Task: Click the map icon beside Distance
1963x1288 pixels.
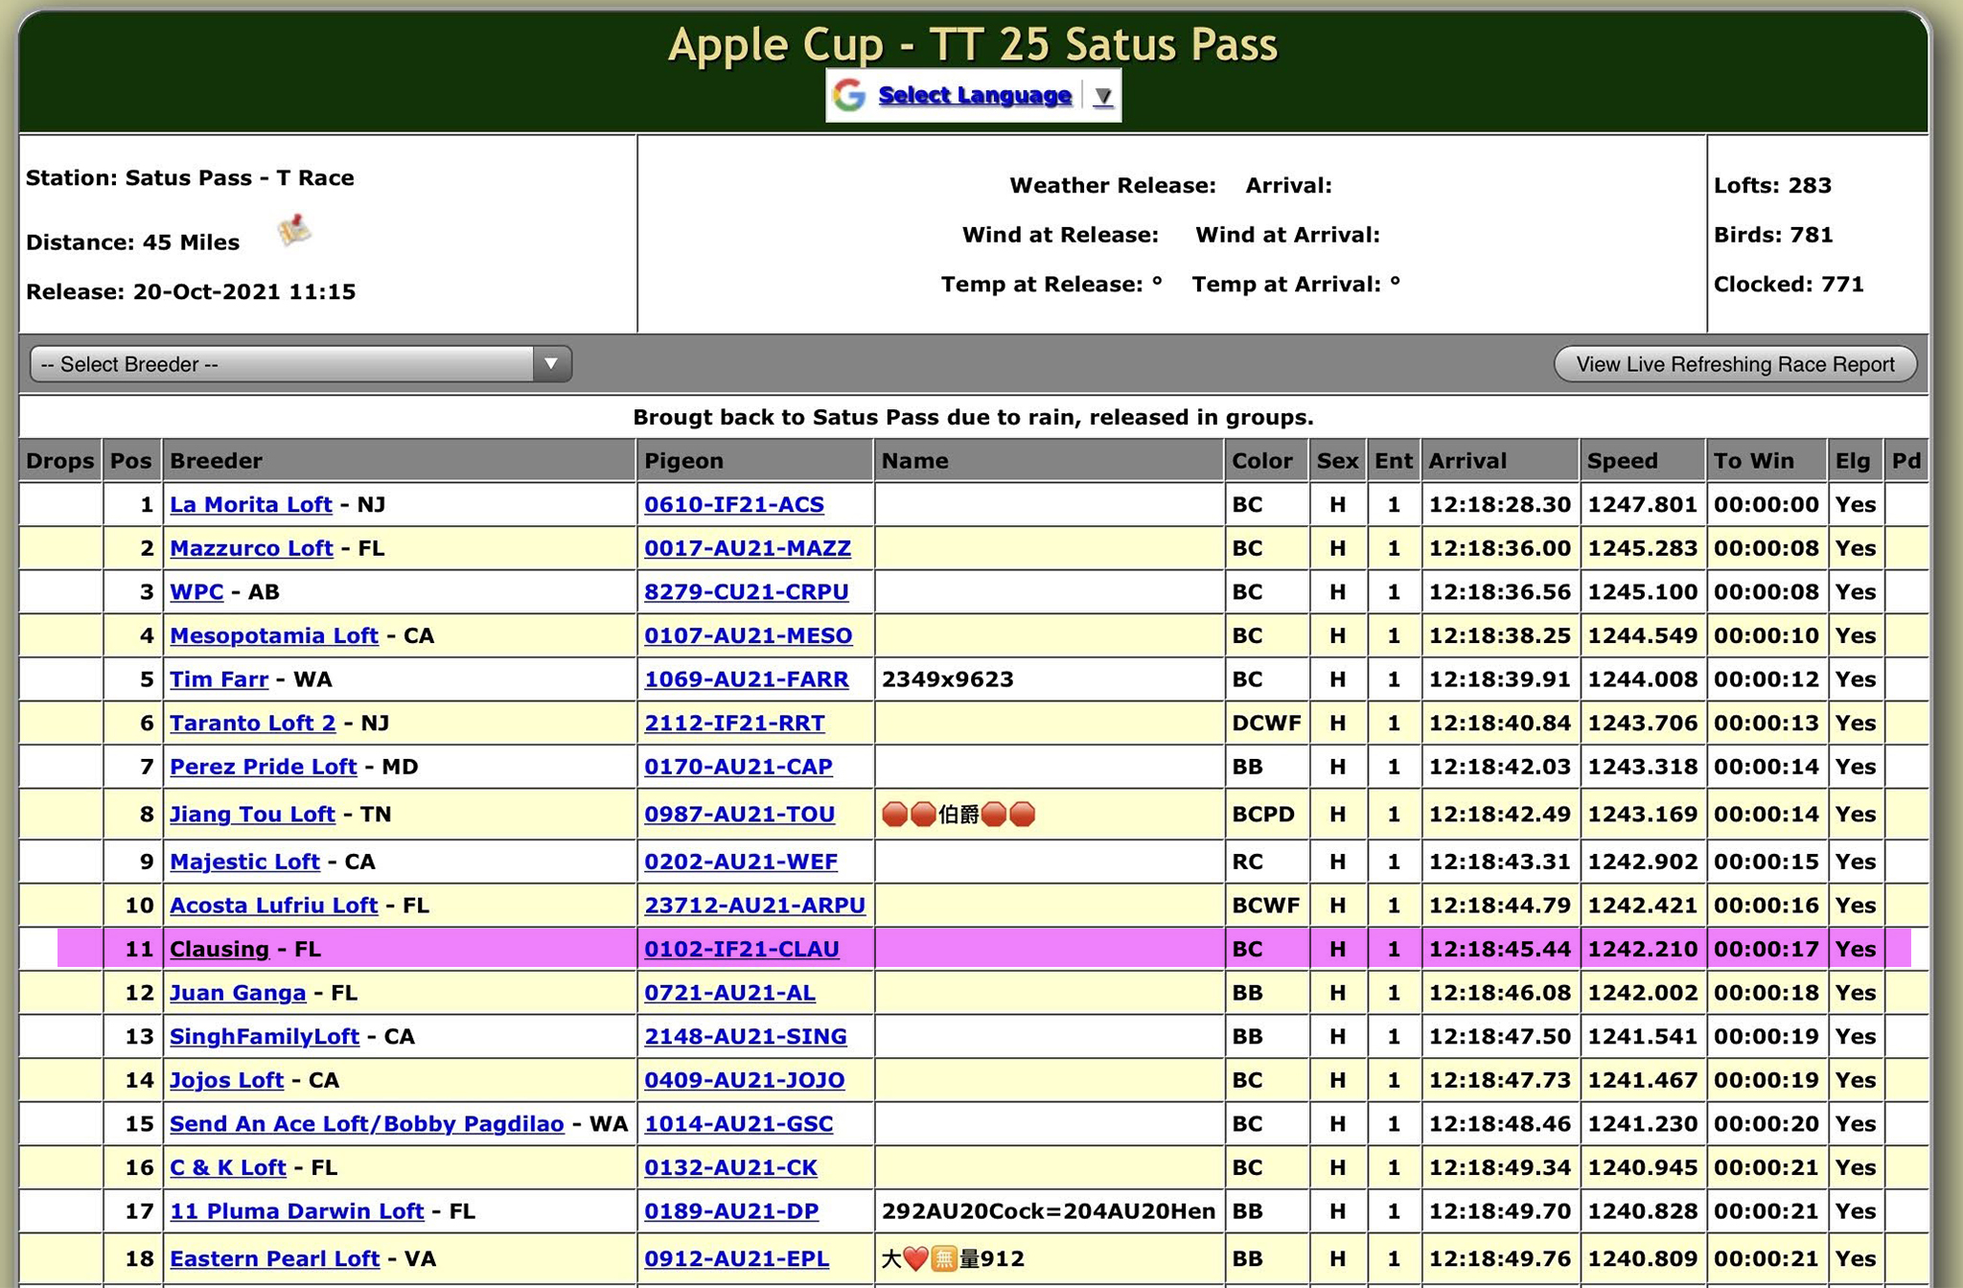Action: click(294, 230)
